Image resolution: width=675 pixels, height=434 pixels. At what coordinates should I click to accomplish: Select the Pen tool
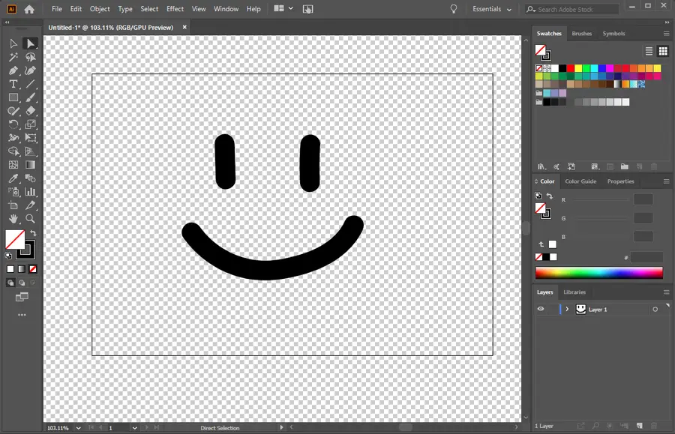[13, 70]
